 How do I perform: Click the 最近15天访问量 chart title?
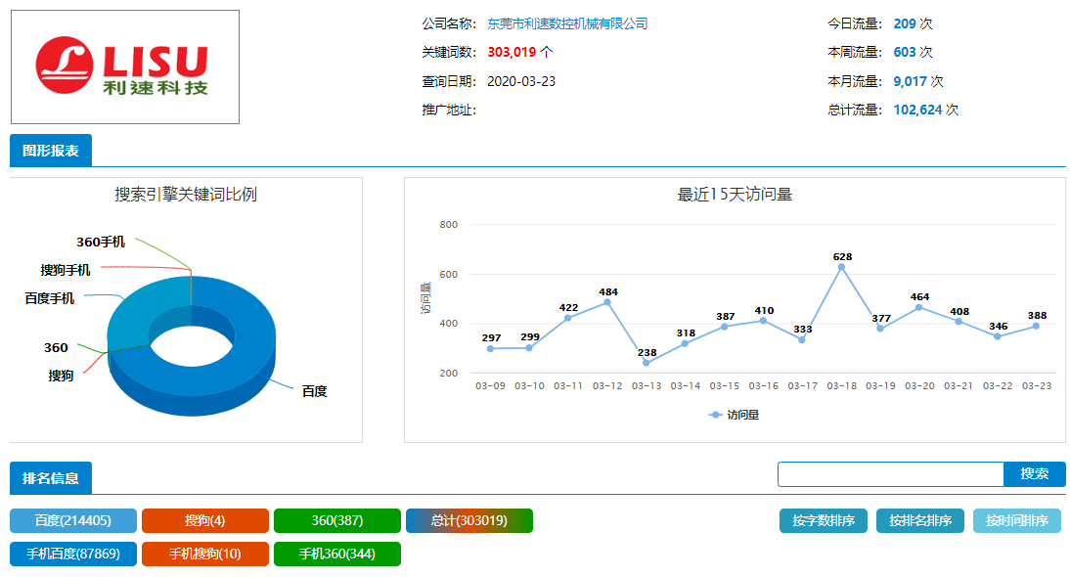coord(735,195)
